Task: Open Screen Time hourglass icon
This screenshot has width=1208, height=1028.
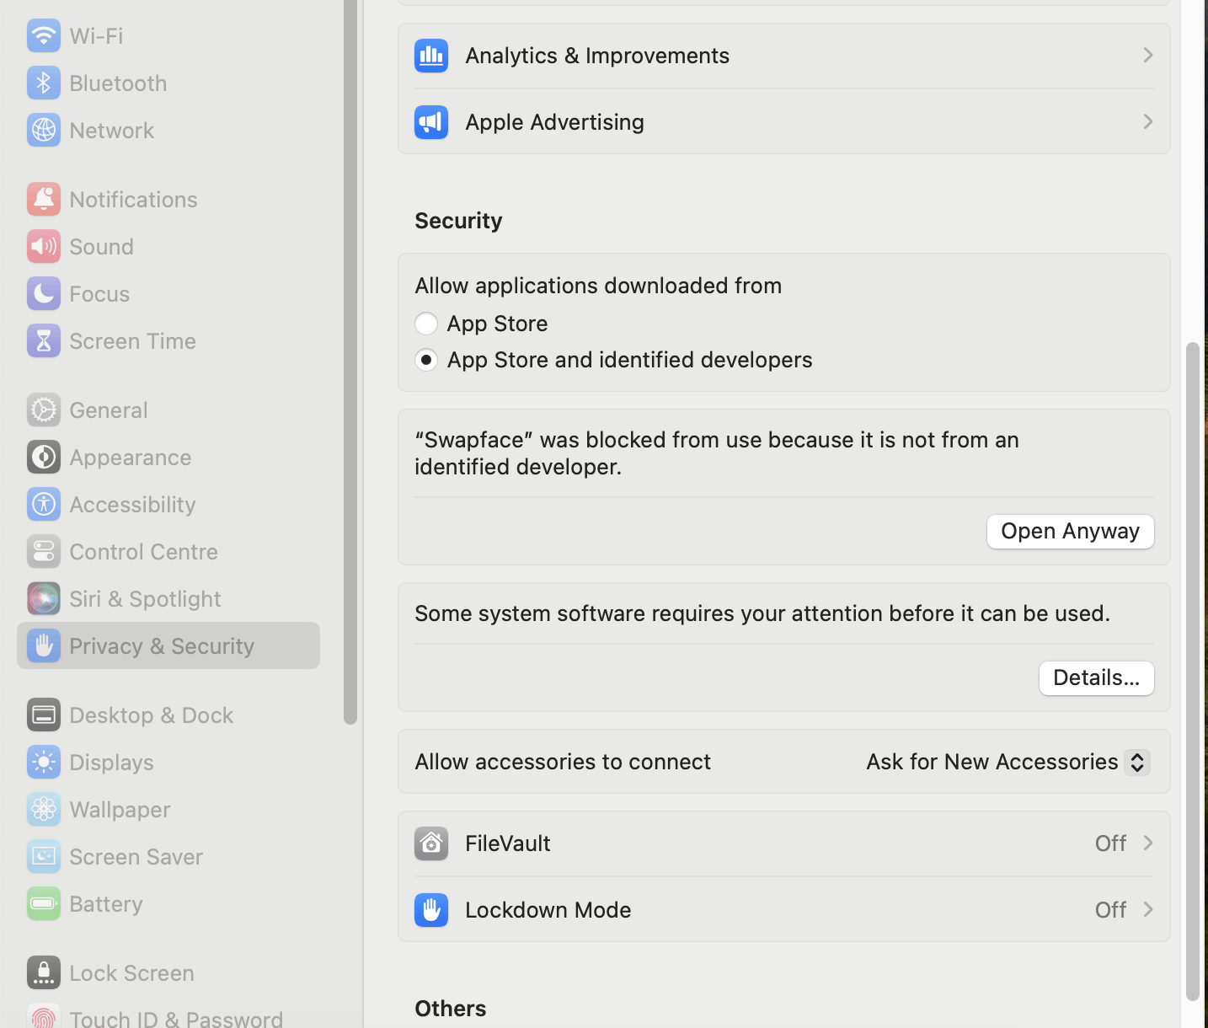Action: pos(43,340)
